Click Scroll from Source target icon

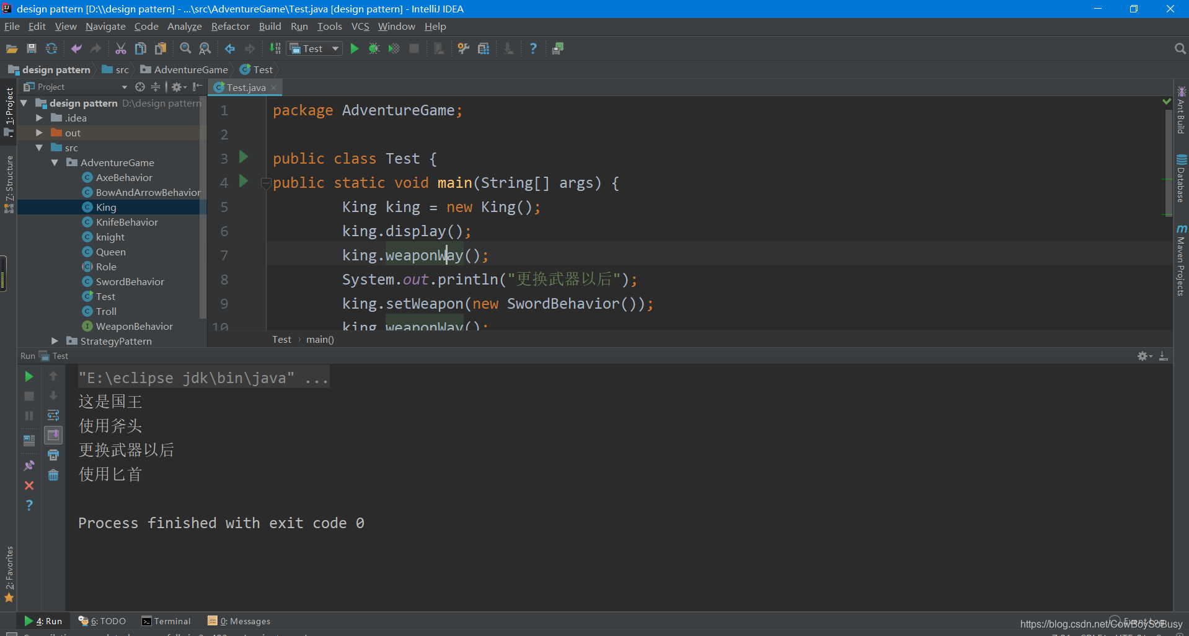140,87
